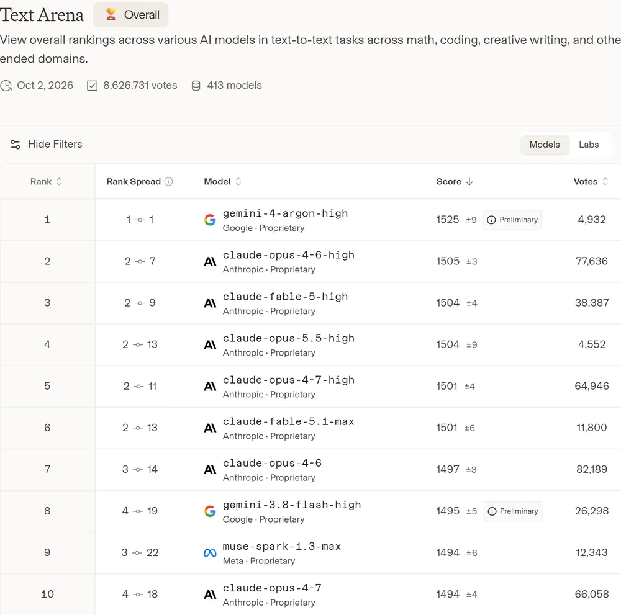Click the rank spread for muse-spark-1.3-max

(x=140, y=552)
